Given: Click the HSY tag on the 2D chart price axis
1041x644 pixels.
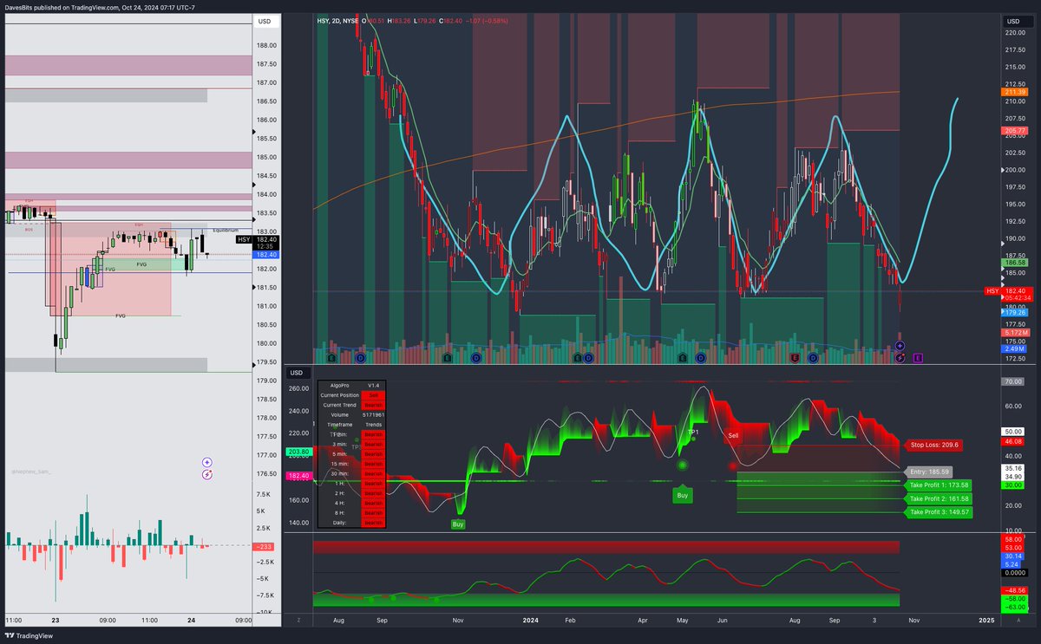Looking at the screenshot, I should (992, 291).
